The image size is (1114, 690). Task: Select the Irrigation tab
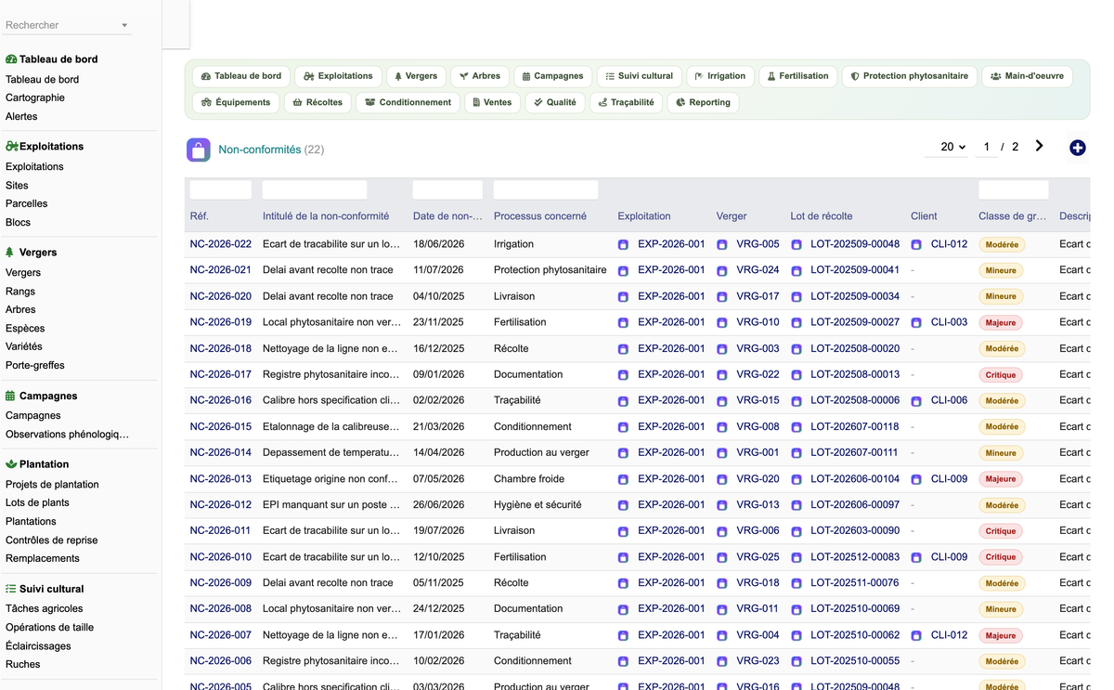point(719,76)
